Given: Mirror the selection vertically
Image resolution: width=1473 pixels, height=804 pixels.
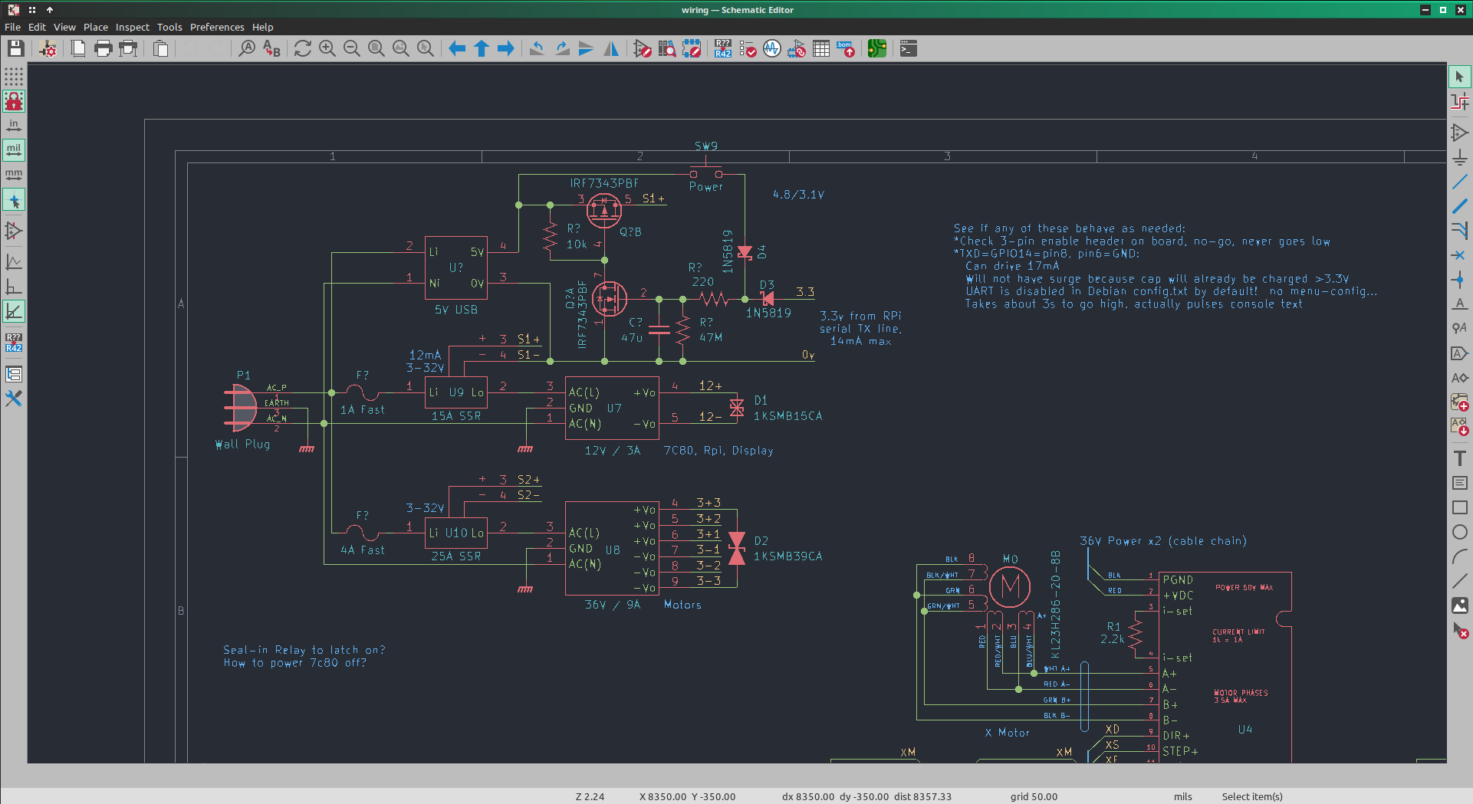Looking at the screenshot, I should click(x=587, y=49).
